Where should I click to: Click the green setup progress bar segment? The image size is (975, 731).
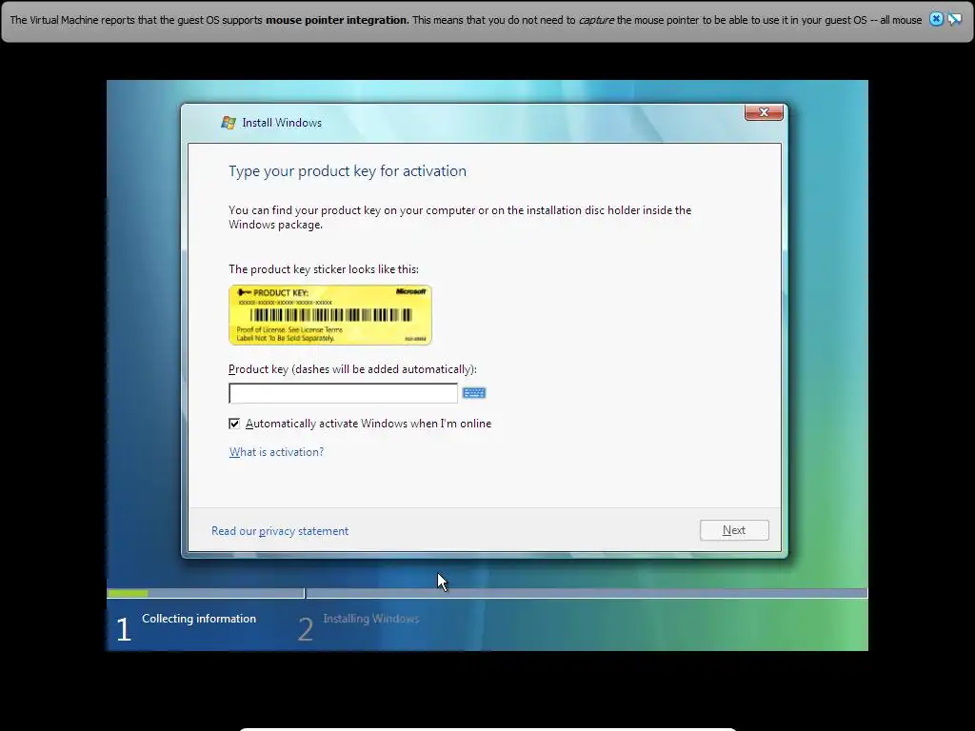(128, 594)
